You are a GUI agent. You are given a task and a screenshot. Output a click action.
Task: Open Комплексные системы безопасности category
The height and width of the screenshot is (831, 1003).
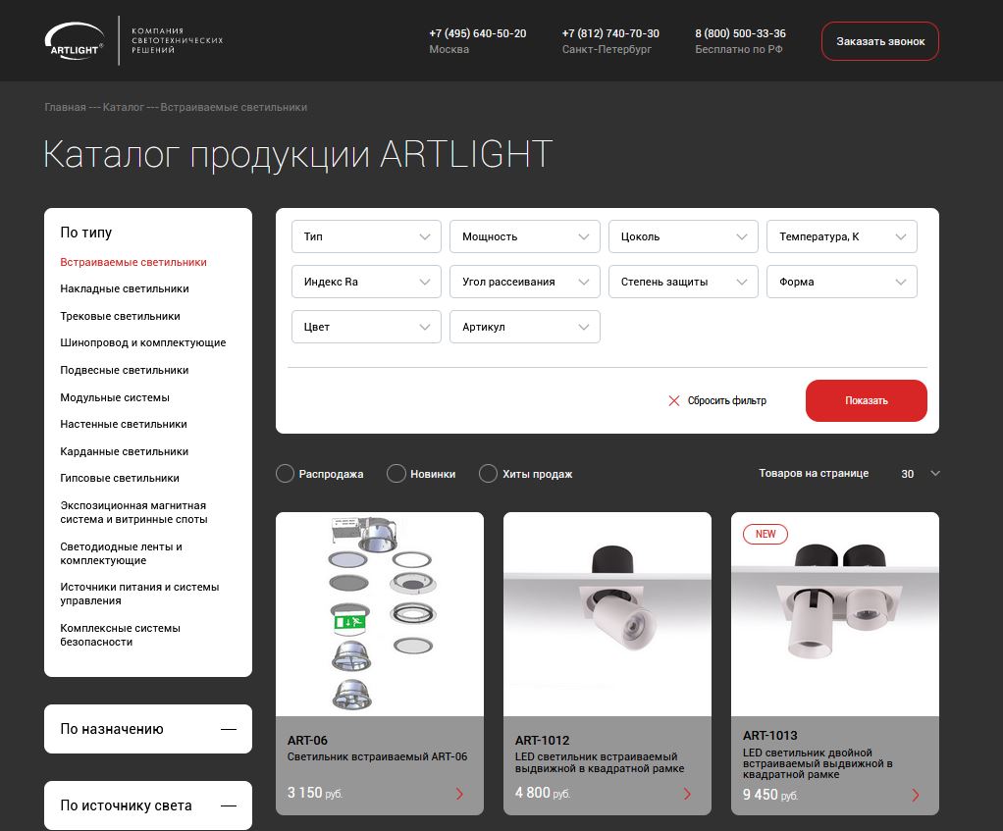click(121, 635)
